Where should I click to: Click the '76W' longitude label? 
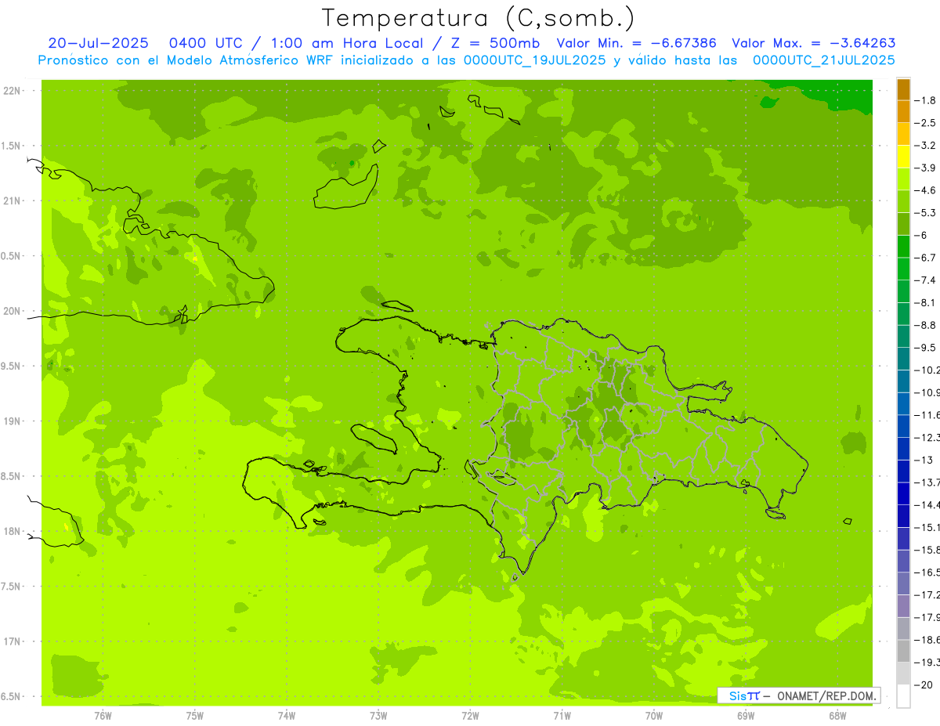pos(103,716)
